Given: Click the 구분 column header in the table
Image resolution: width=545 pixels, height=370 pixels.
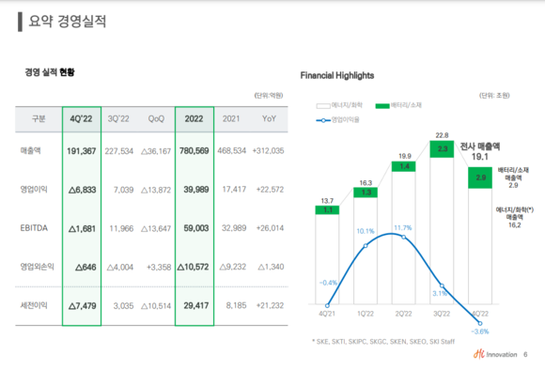Looking at the screenshot, I should click(39, 119).
